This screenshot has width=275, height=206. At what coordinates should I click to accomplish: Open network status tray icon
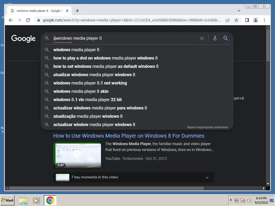tap(236, 200)
